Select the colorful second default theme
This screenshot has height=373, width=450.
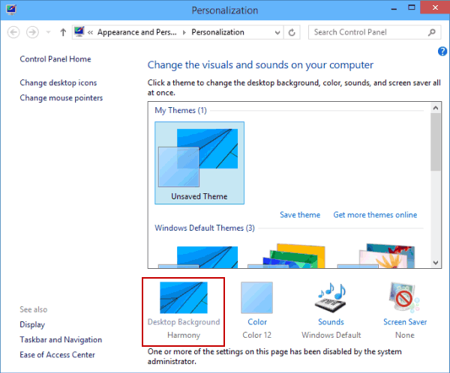click(286, 255)
